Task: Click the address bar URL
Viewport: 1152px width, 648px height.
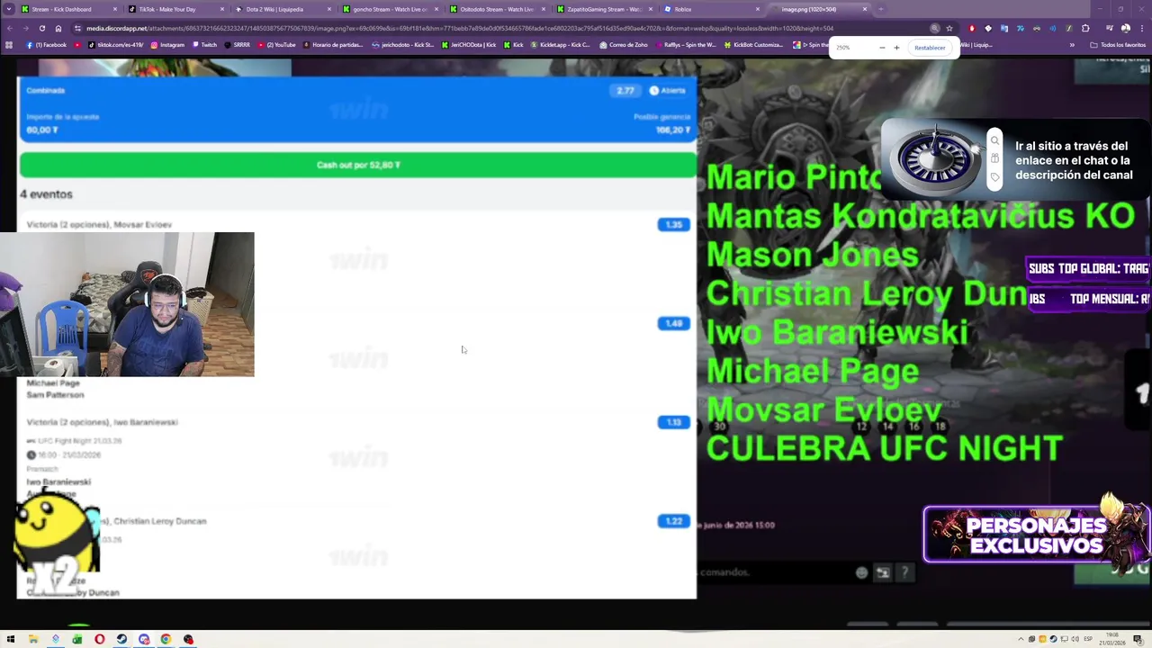Action: [x=459, y=28]
